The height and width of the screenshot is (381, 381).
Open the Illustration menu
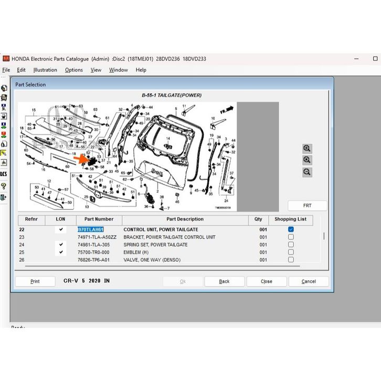[x=45, y=70]
